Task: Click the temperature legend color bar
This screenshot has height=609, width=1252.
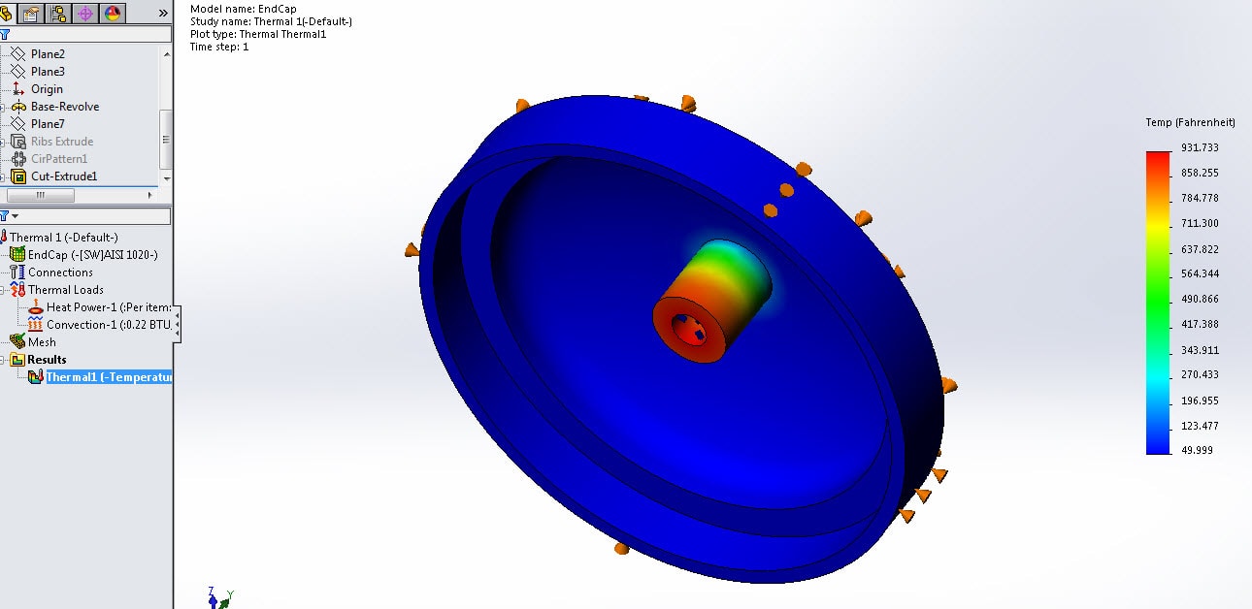Action: pos(1158,303)
